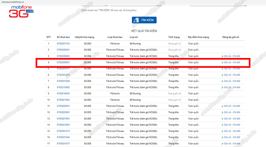The width and height of the screenshot is (266, 147).
Task: Click Đang giữ số status of 0783221562
Action: click(175, 100)
